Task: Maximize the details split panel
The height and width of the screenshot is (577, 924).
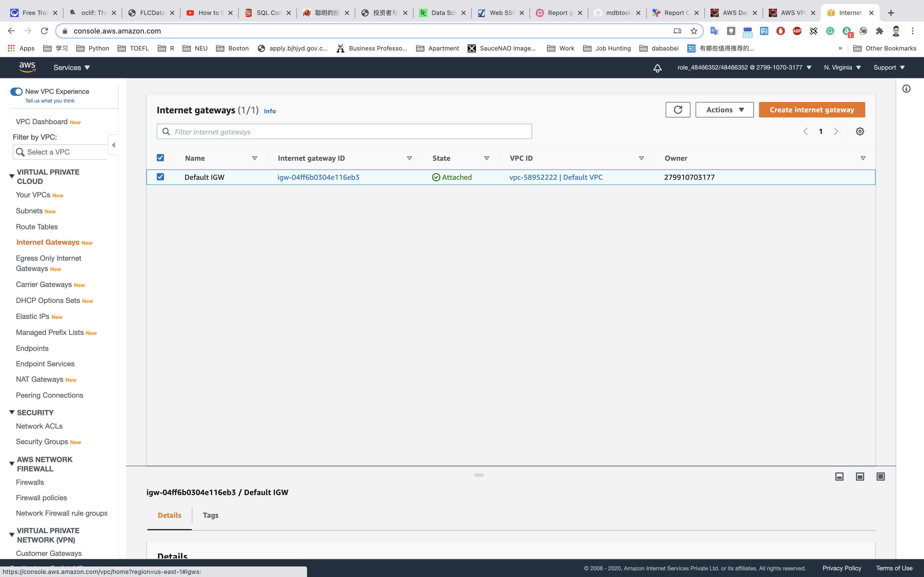Action: tap(880, 476)
